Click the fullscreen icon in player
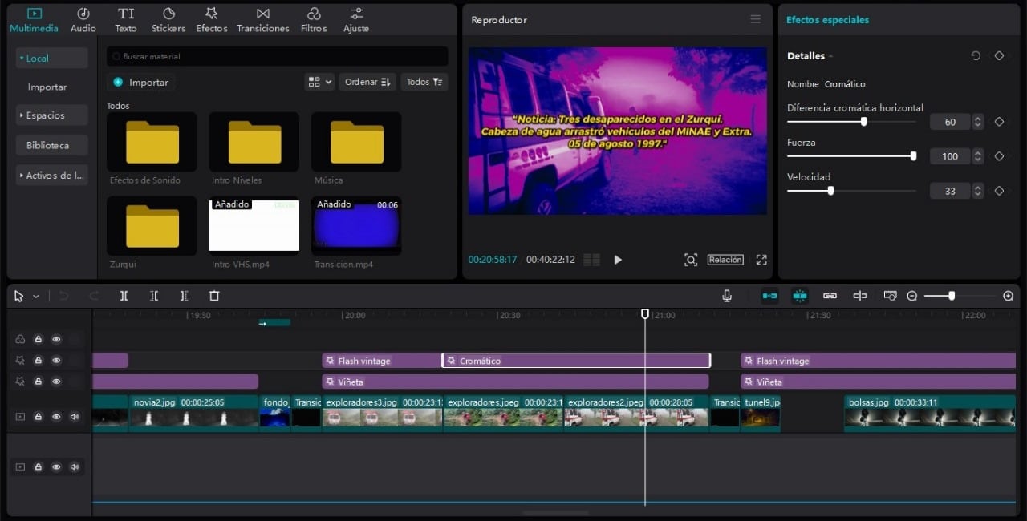Viewport: 1027px width, 521px height. tap(761, 260)
